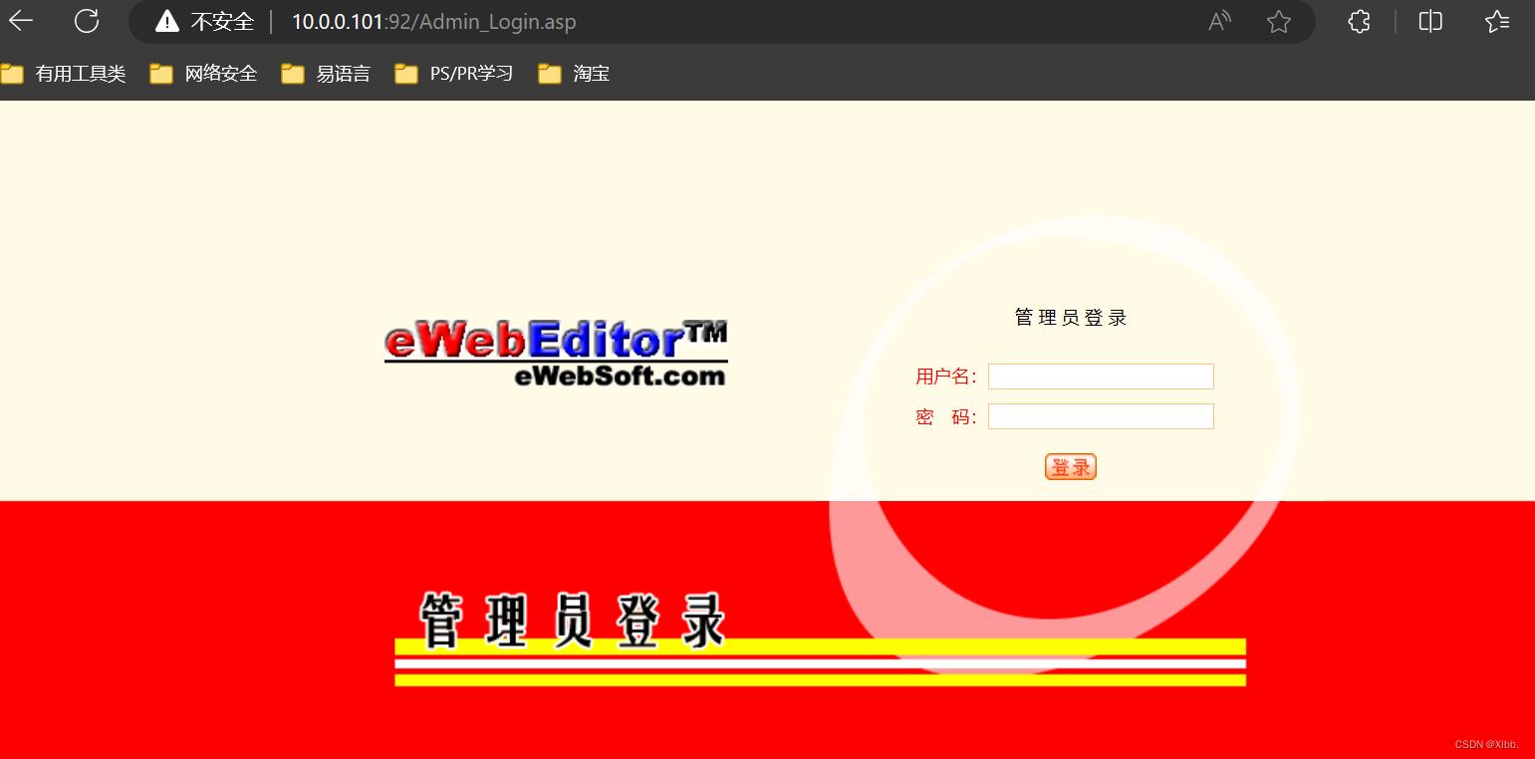Image resolution: width=1535 pixels, height=759 pixels.
Task: Click the 用户名 label text
Action: point(946,377)
